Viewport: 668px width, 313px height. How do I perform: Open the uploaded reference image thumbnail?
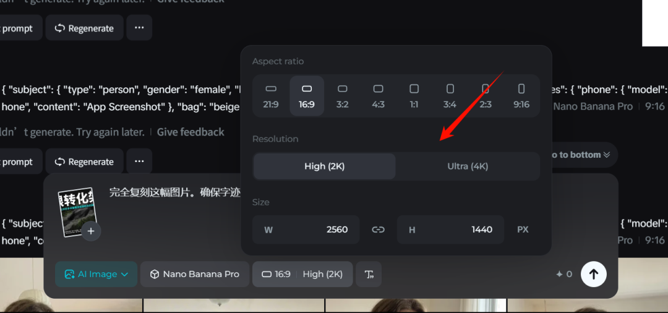click(x=77, y=211)
